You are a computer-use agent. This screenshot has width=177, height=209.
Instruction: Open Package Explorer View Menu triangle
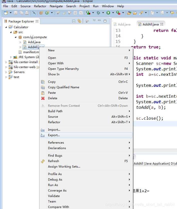pos(94,20)
